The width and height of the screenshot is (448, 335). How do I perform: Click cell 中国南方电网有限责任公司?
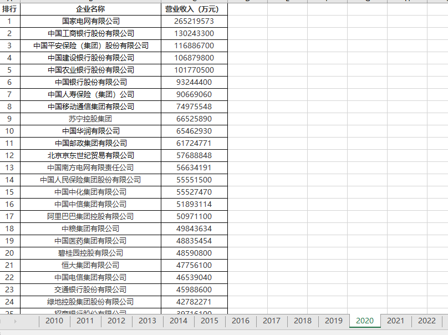click(x=90, y=168)
